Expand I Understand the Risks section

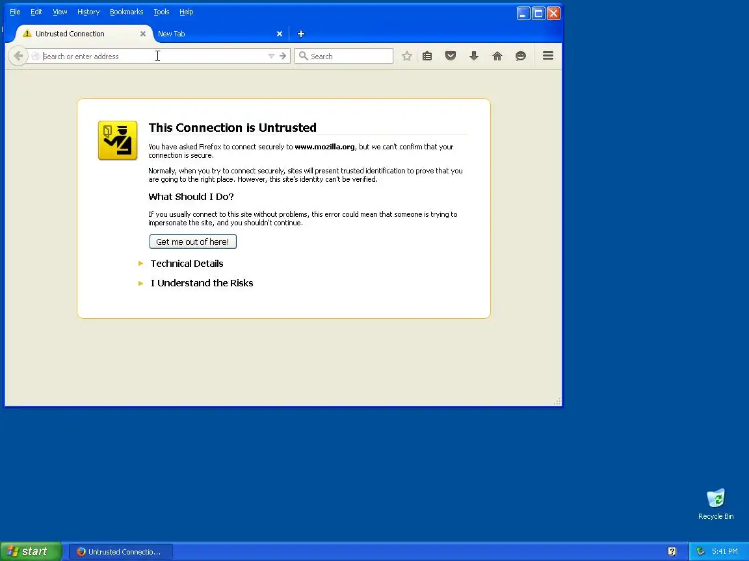202,283
